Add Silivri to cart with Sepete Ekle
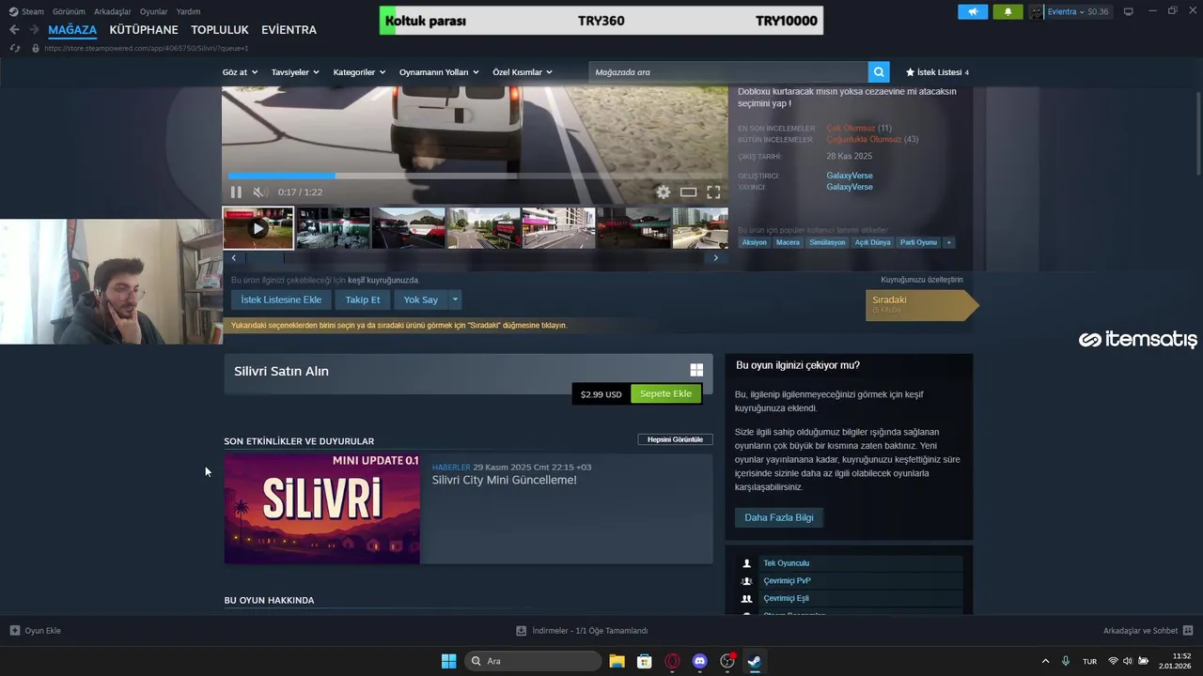This screenshot has width=1203, height=676. [665, 393]
